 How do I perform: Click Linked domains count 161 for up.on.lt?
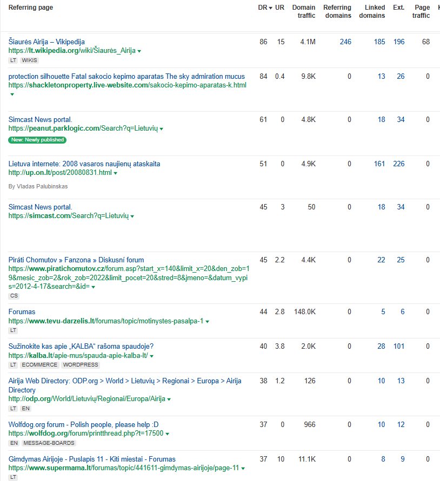click(379, 164)
